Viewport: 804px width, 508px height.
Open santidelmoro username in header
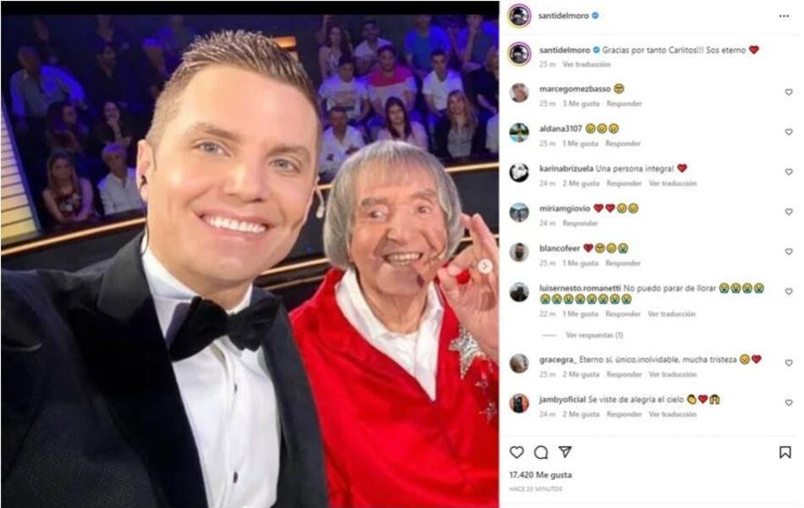tap(564, 16)
